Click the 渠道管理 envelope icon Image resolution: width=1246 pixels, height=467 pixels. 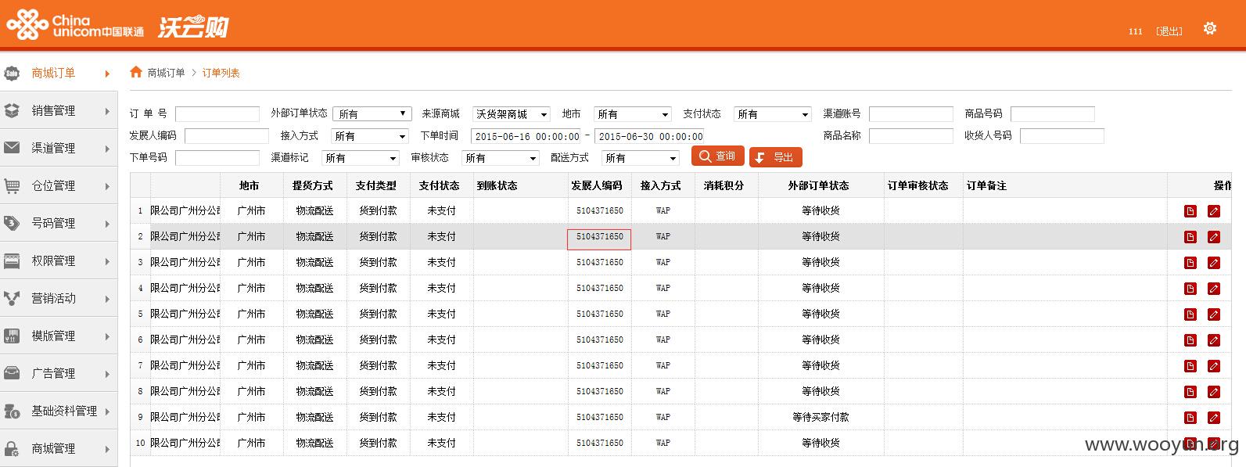coord(12,148)
